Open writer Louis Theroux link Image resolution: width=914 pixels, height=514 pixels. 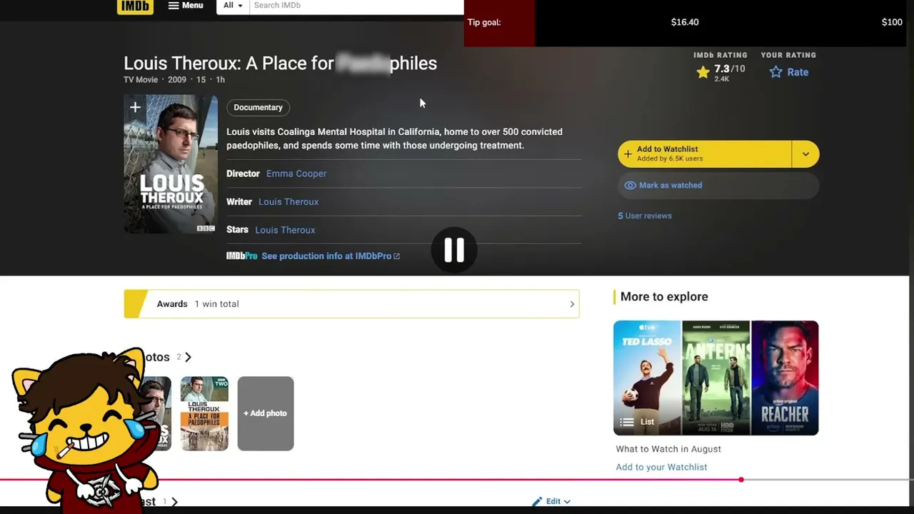point(288,202)
